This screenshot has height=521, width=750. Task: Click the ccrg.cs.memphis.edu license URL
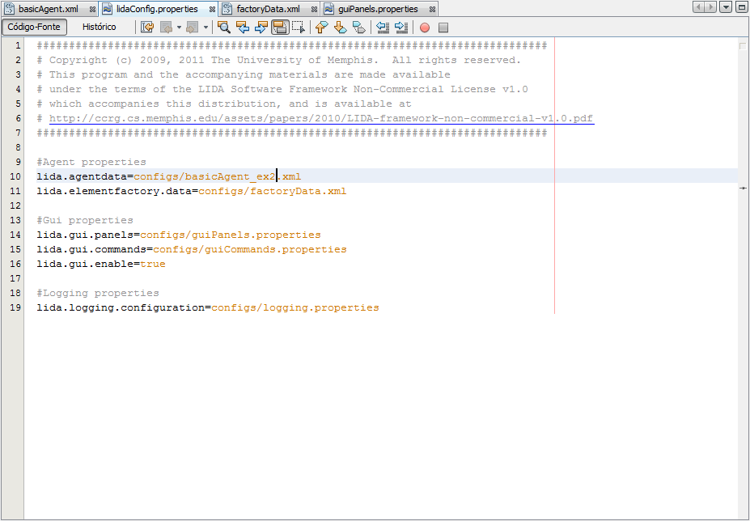click(320, 118)
